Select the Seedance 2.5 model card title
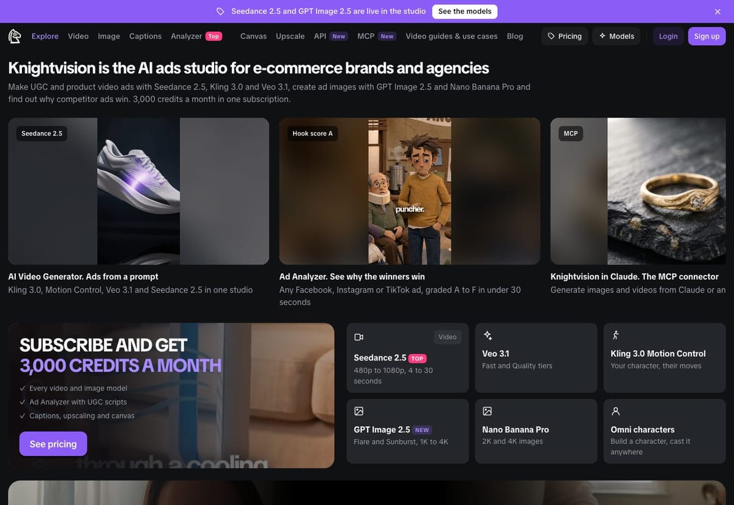Image resolution: width=734 pixels, height=505 pixels. click(x=380, y=357)
